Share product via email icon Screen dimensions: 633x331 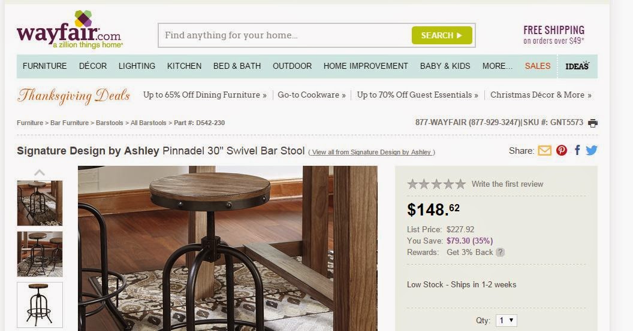coord(544,150)
